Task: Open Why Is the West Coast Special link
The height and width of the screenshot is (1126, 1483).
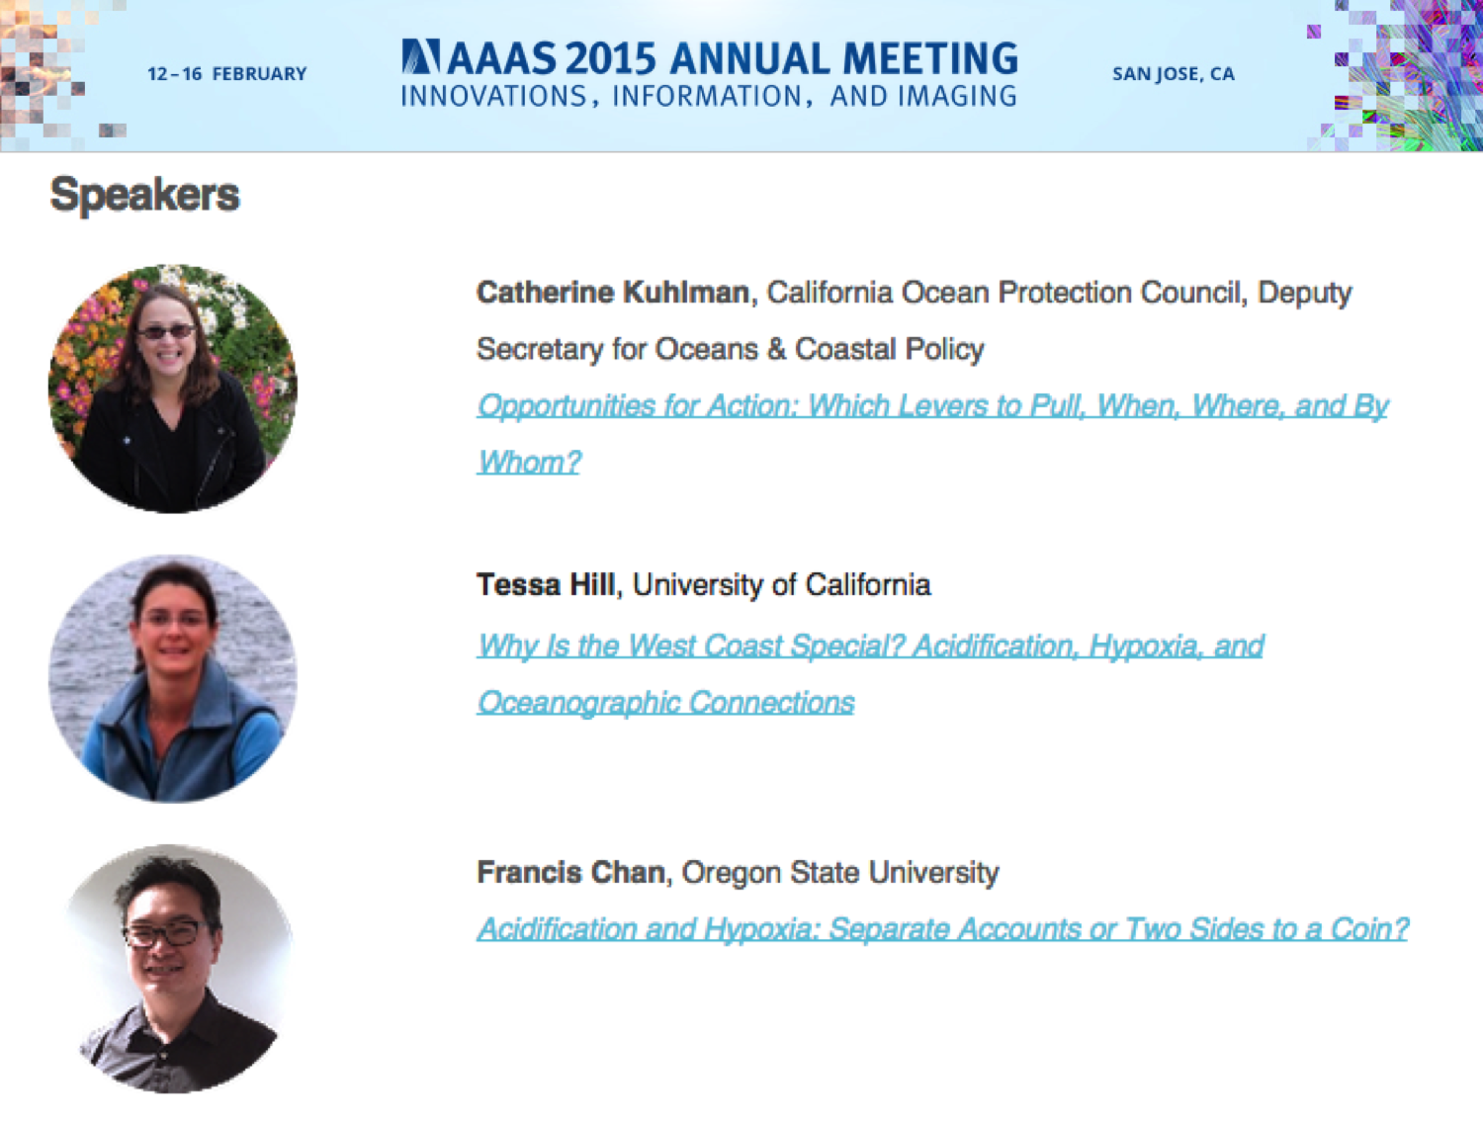Action: coord(870,674)
